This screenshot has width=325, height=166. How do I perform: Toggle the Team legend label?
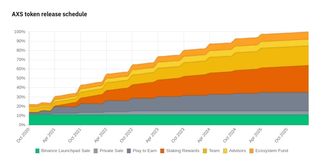coord(214,151)
